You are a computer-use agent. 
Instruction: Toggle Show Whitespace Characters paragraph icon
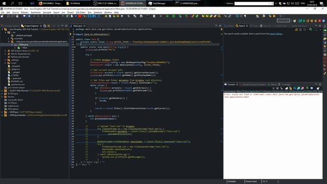tap(245, 16)
